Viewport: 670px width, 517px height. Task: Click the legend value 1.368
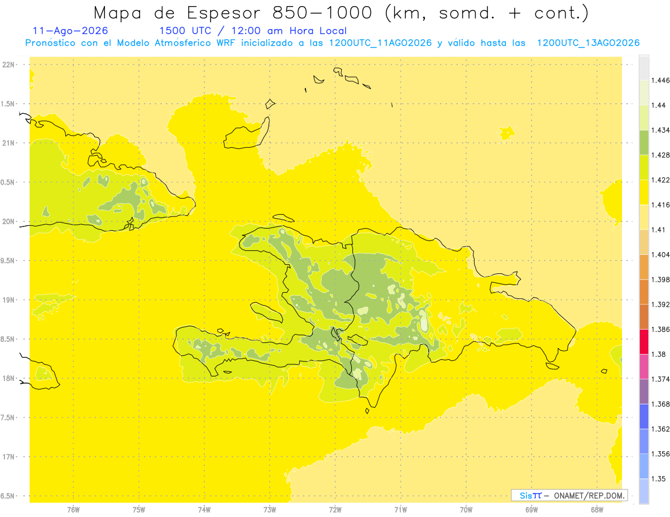(661, 404)
